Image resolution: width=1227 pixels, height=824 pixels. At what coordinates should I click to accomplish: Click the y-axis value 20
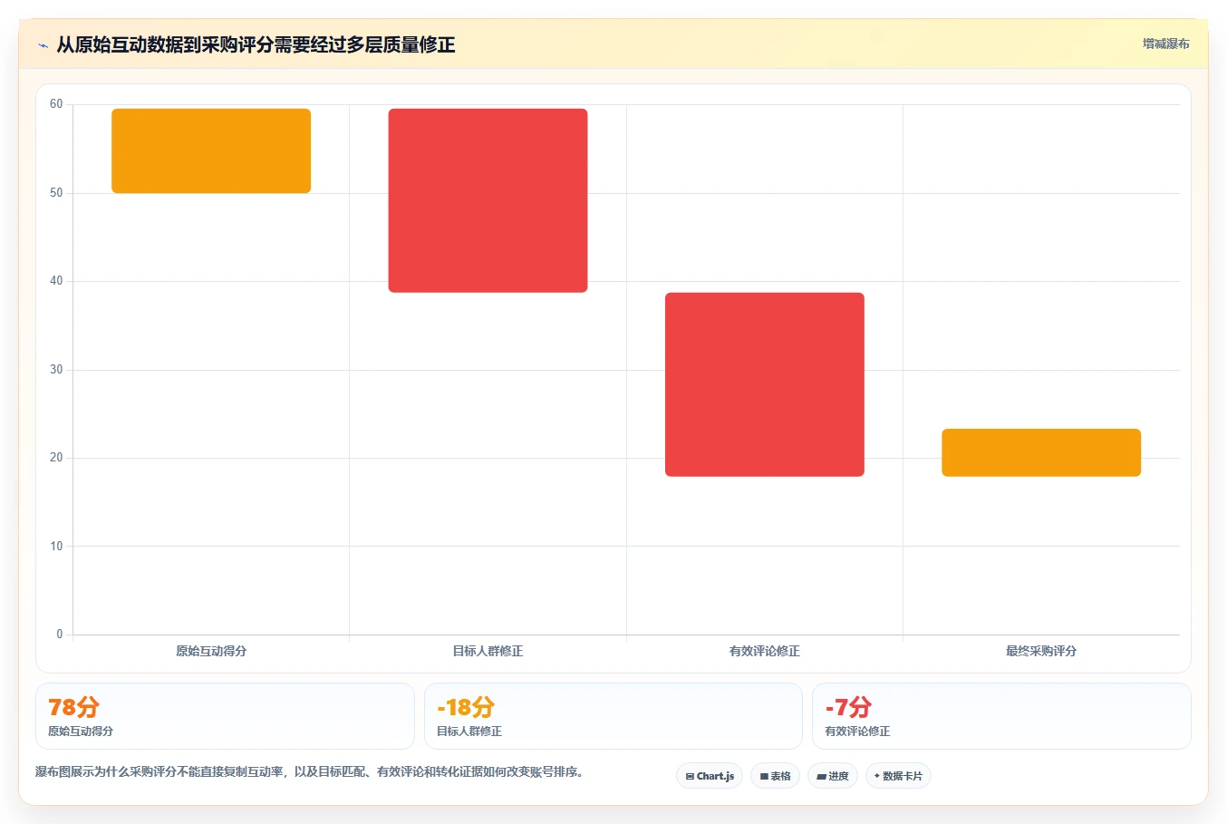tap(56, 458)
